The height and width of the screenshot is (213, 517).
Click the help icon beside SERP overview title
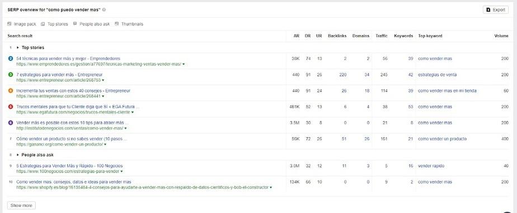click(x=104, y=10)
